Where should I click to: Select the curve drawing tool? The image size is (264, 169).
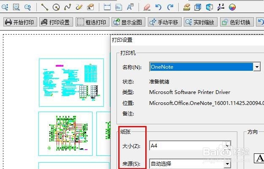[x=68, y=7]
